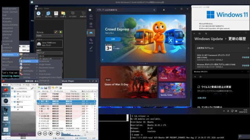Viewport: 250px width, 140px height.
Task: Open Apps section in Microsoft Store sidebar
Action: (x=91, y=25)
